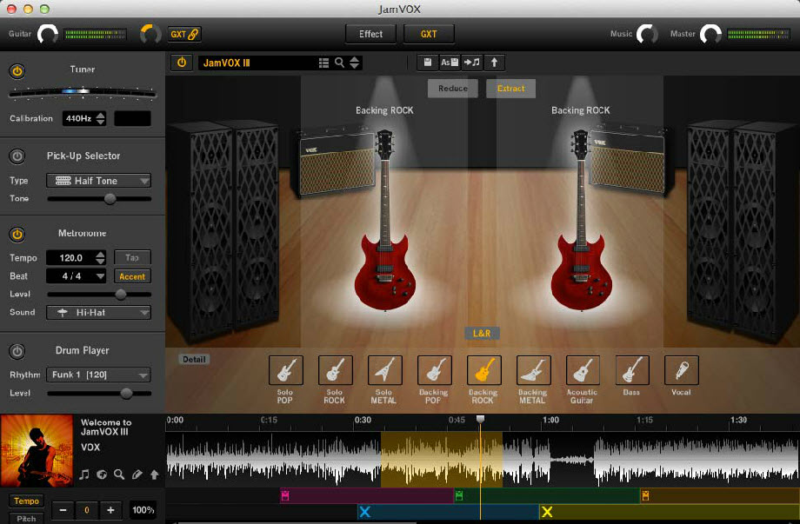This screenshot has width=800, height=524.
Task: Click the upload arrow in program toolbar
Action: tap(494, 63)
